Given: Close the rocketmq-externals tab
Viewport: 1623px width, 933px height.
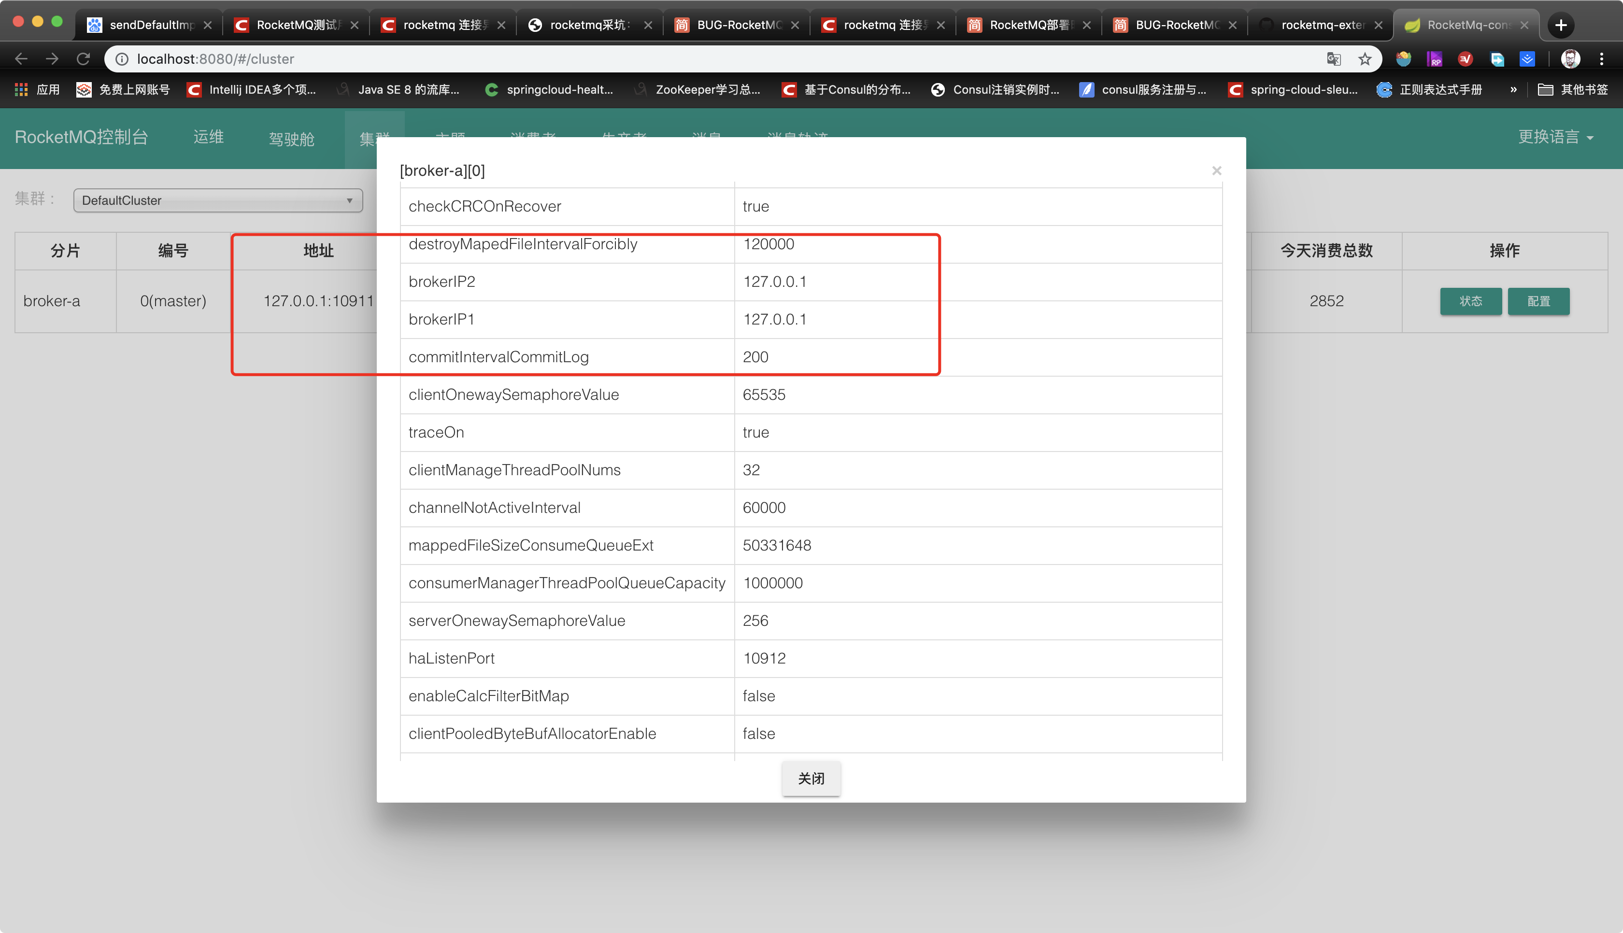Looking at the screenshot, I should (1378, 25).
